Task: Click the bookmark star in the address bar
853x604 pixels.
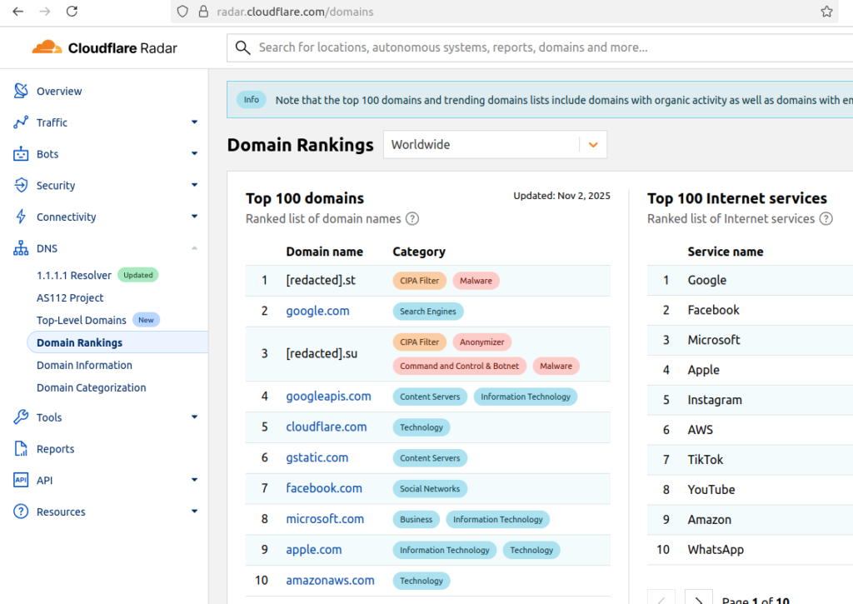Action: pos(826,12)
